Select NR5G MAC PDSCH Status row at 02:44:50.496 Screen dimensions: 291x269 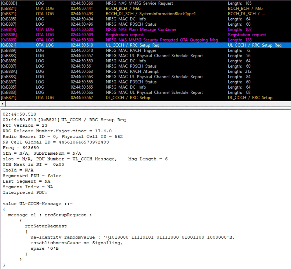tap(145, 24)
